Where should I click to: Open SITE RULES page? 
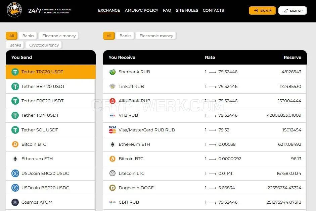click(187, 10)
